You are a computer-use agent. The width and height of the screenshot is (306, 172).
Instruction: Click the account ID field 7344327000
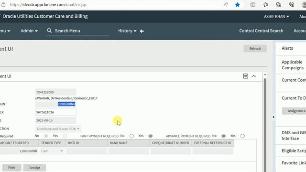(x=55, y=92)
